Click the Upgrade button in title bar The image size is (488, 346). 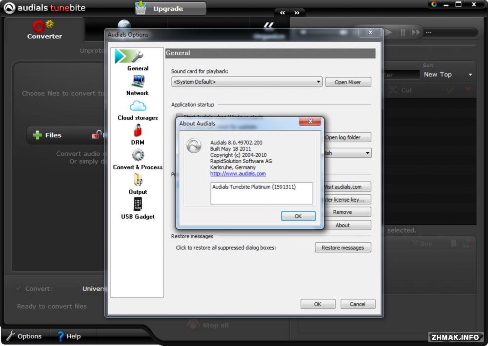[170, 8]
